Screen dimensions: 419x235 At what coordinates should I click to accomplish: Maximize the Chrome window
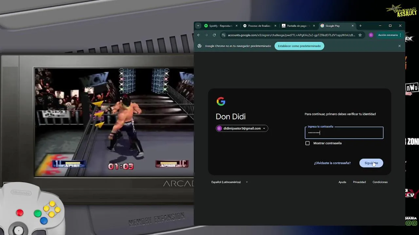point(390,26)
